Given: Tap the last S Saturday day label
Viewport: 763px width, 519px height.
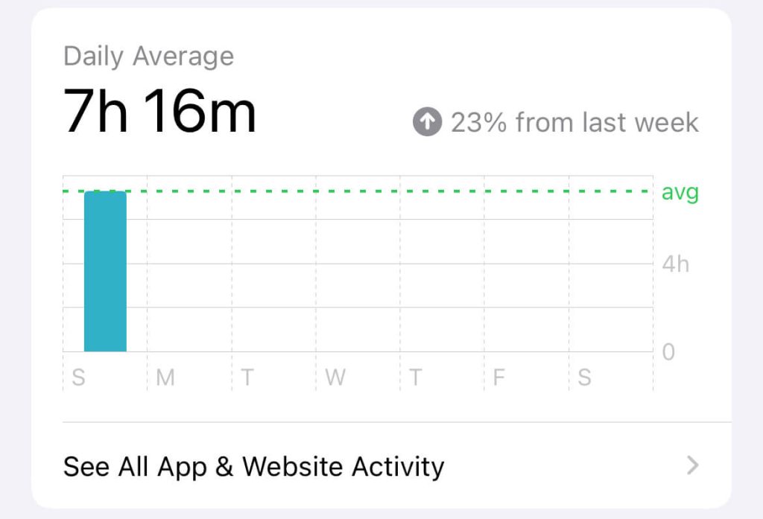Looking at the screenshot, I should click(584, 378).
